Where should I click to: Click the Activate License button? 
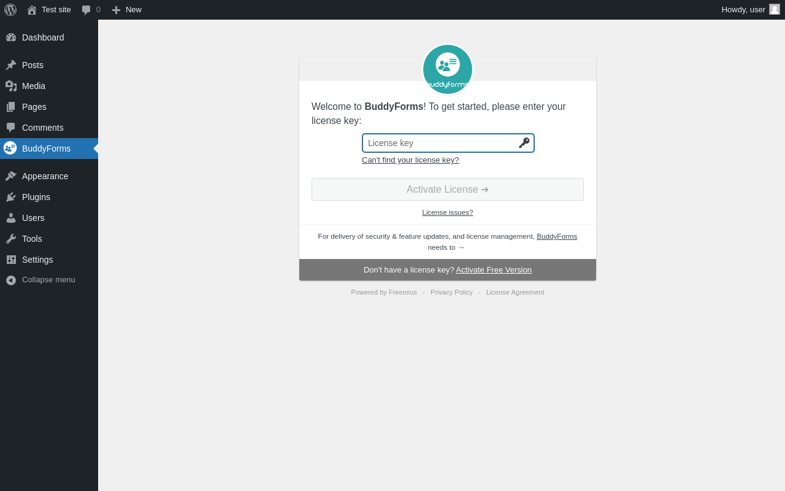[448, 189]
